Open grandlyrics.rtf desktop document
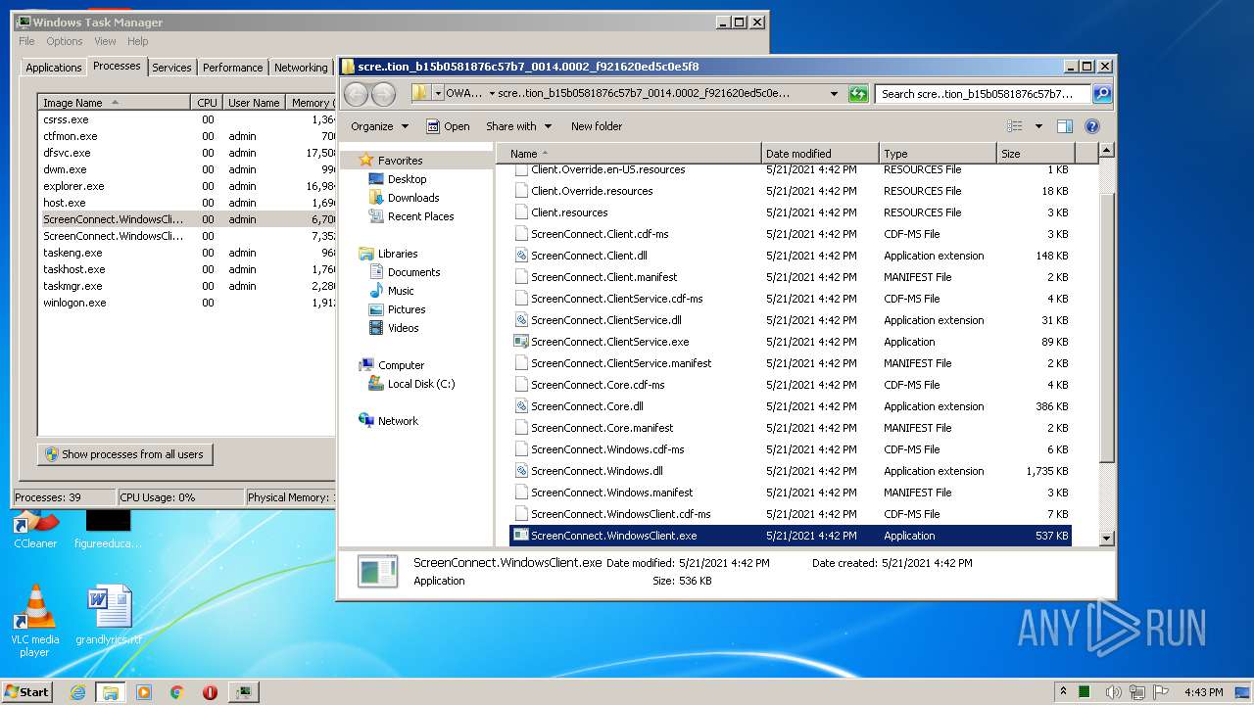This screenshot has height=705, width=1254. 109,615
